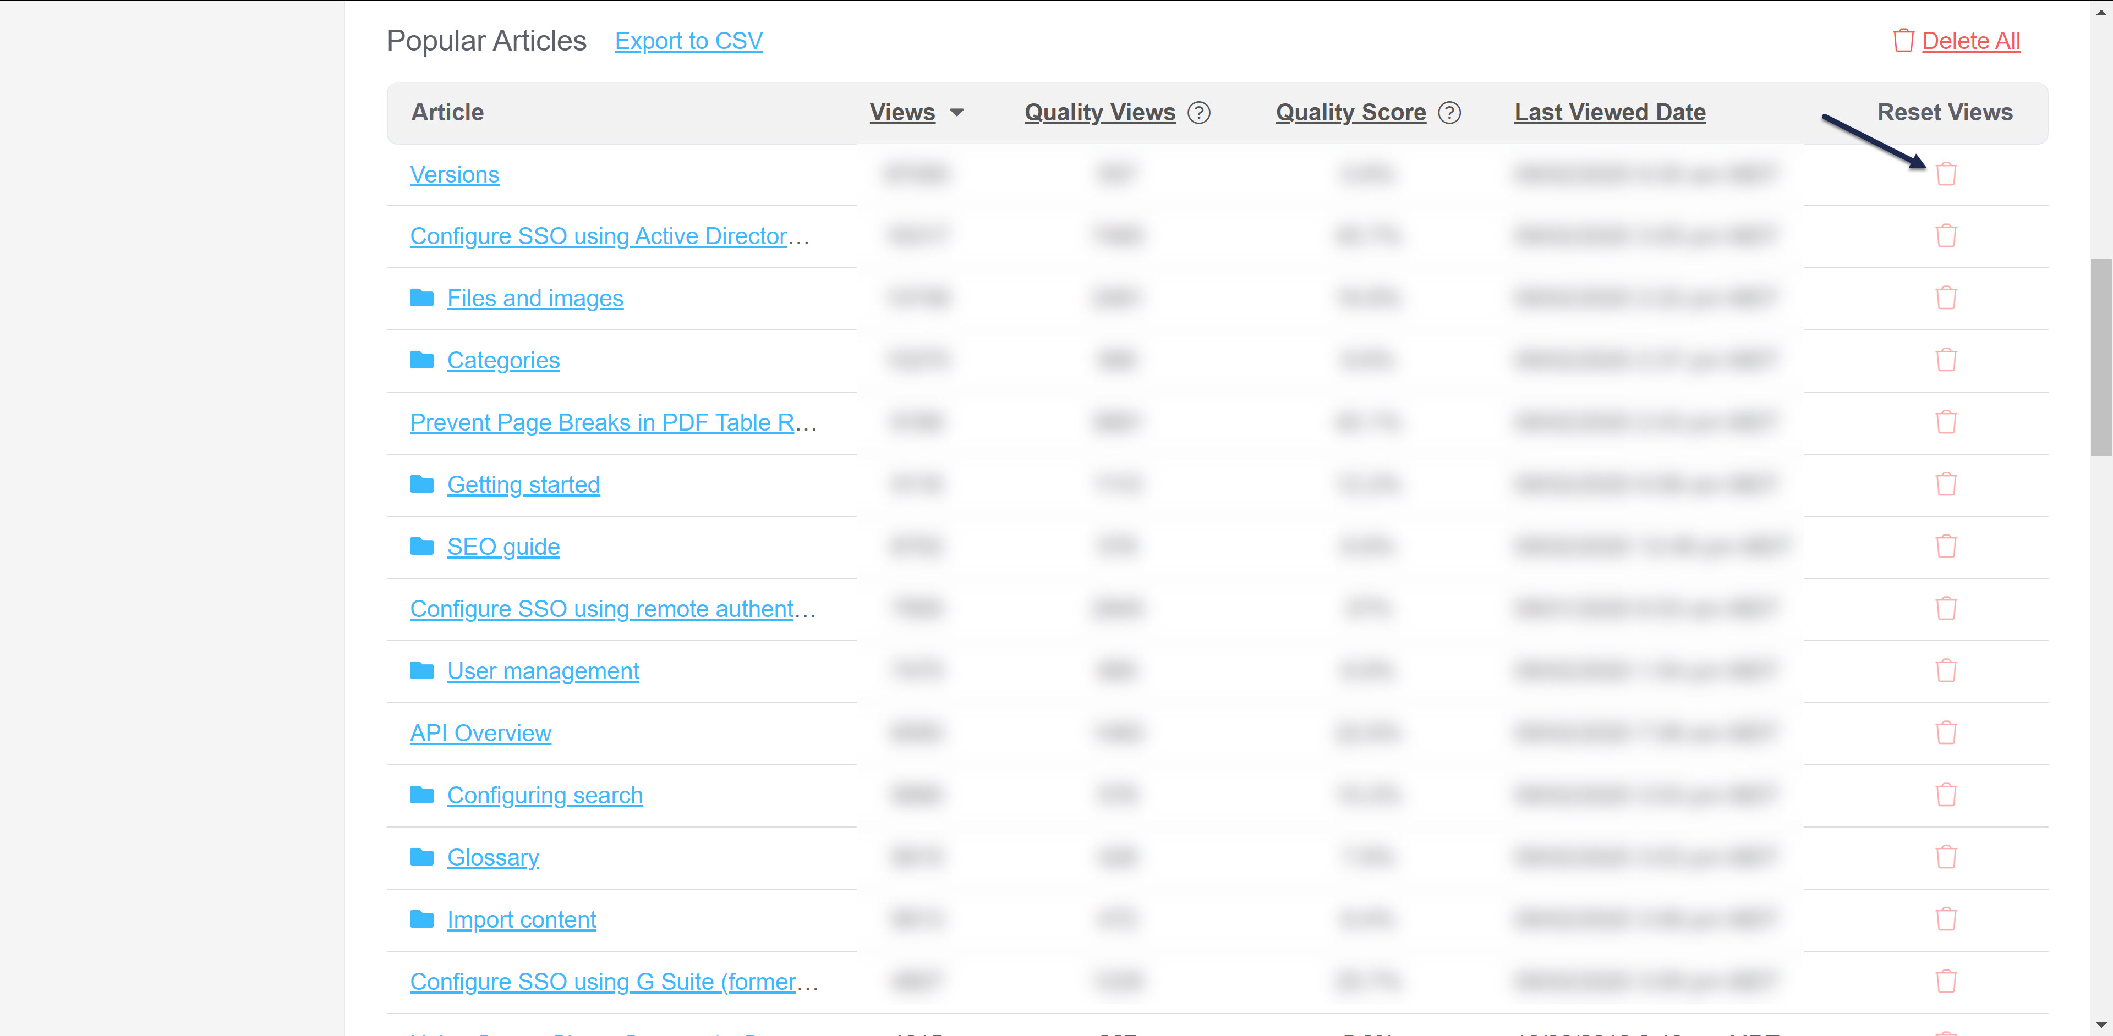Sort table by Quality Score header

(x=1350, y=112)
